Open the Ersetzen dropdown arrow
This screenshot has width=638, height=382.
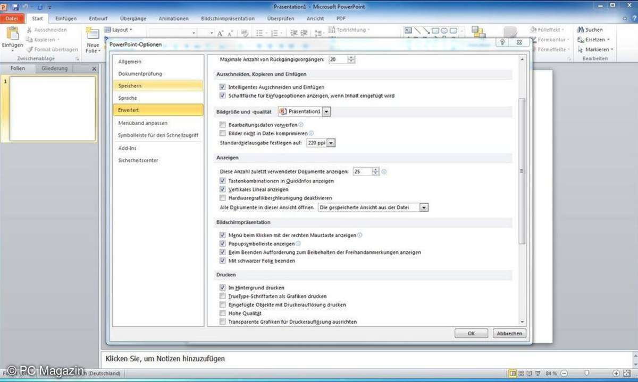pos(608,40)
